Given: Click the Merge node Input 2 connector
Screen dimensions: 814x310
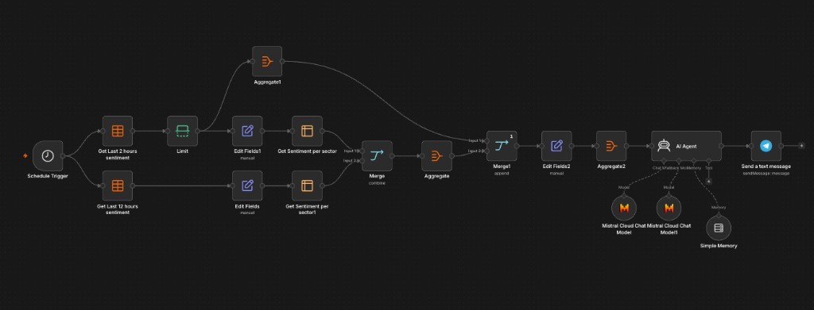Looking at the screenshot, I should 362,160.
